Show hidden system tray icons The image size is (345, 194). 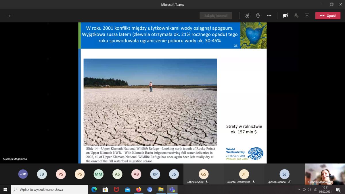(x=299, y=190)
